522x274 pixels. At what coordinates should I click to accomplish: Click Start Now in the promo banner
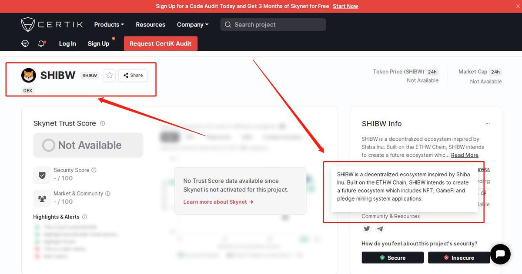[x=345, y=6]
